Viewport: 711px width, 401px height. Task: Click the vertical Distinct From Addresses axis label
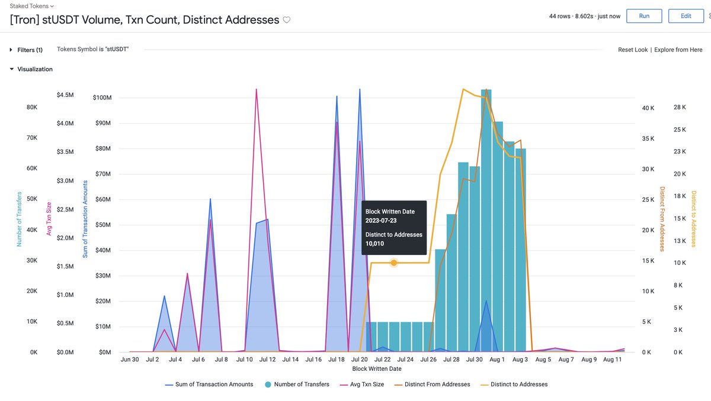662,219
